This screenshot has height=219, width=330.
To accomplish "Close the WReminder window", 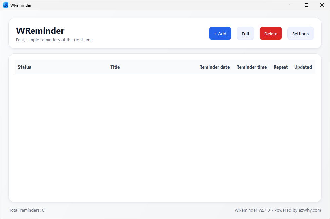I will pos(322,5).
